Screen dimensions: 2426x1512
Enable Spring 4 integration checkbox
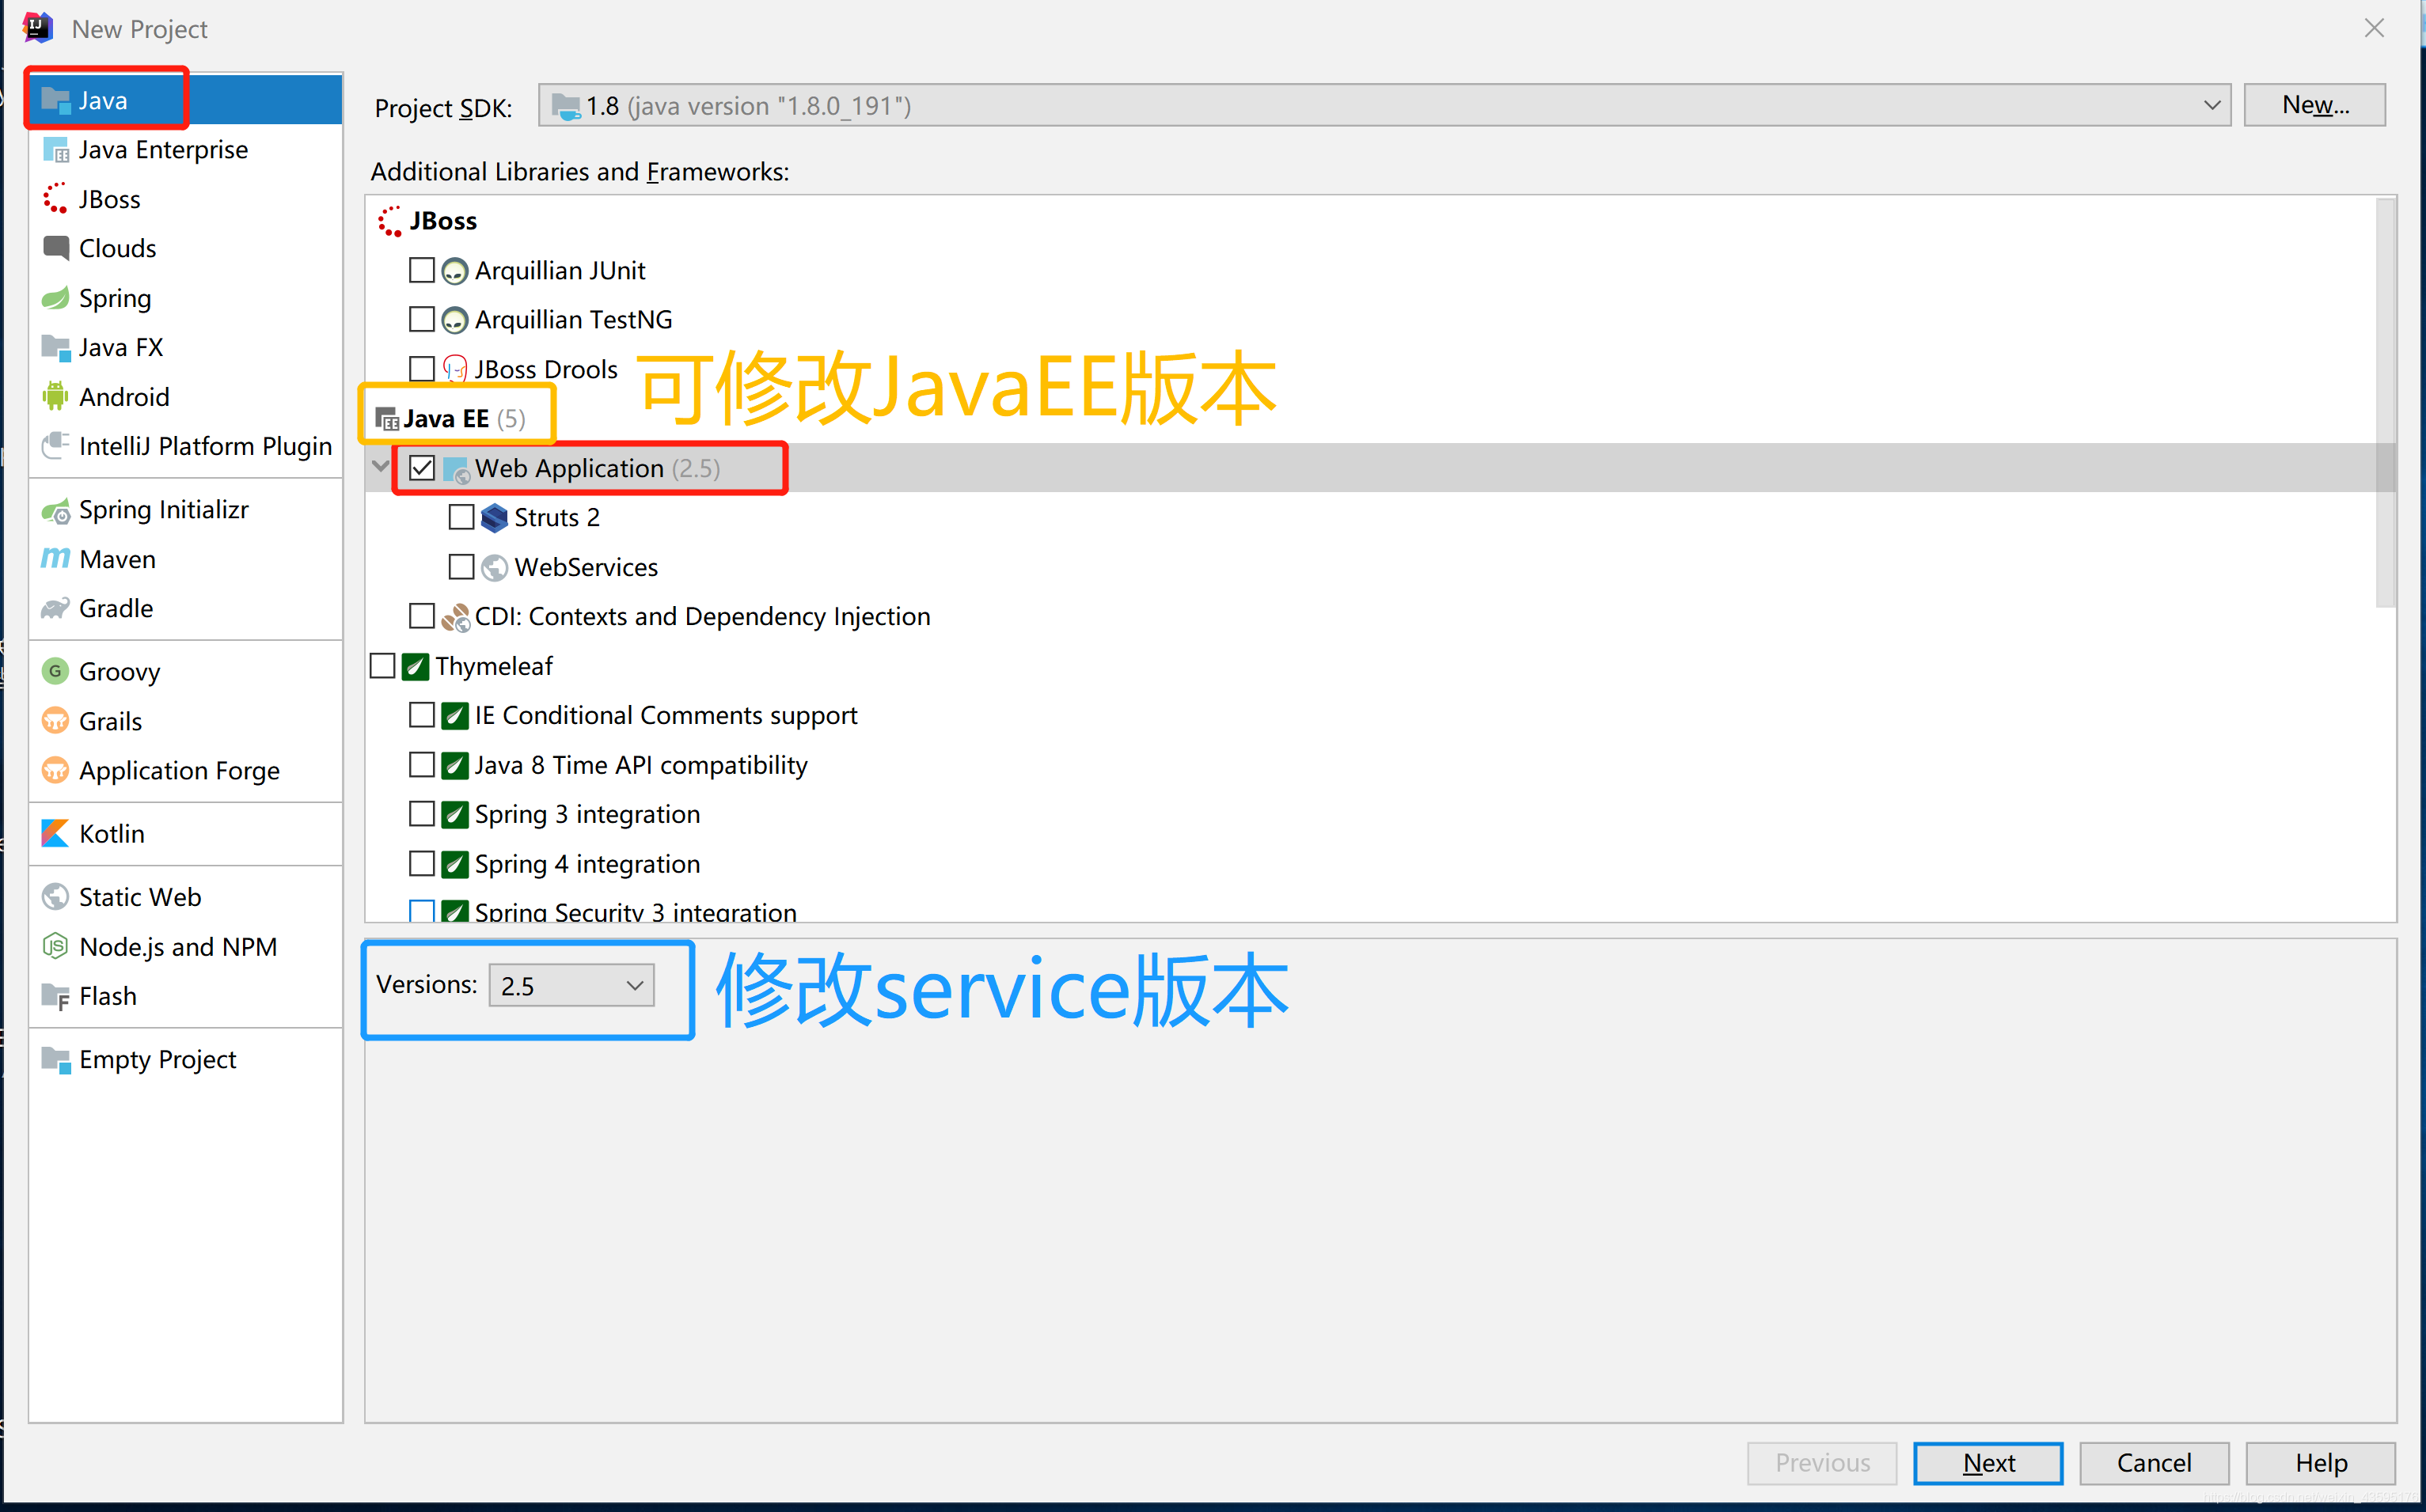pyautogui.click(x=422, y=864)
